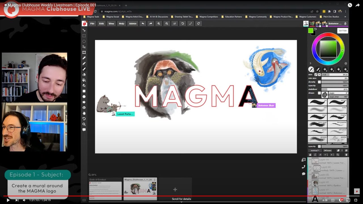Play the YouTube video
Image resolution: width=363 pixels, height=204 pixels.
coord(8,200)
